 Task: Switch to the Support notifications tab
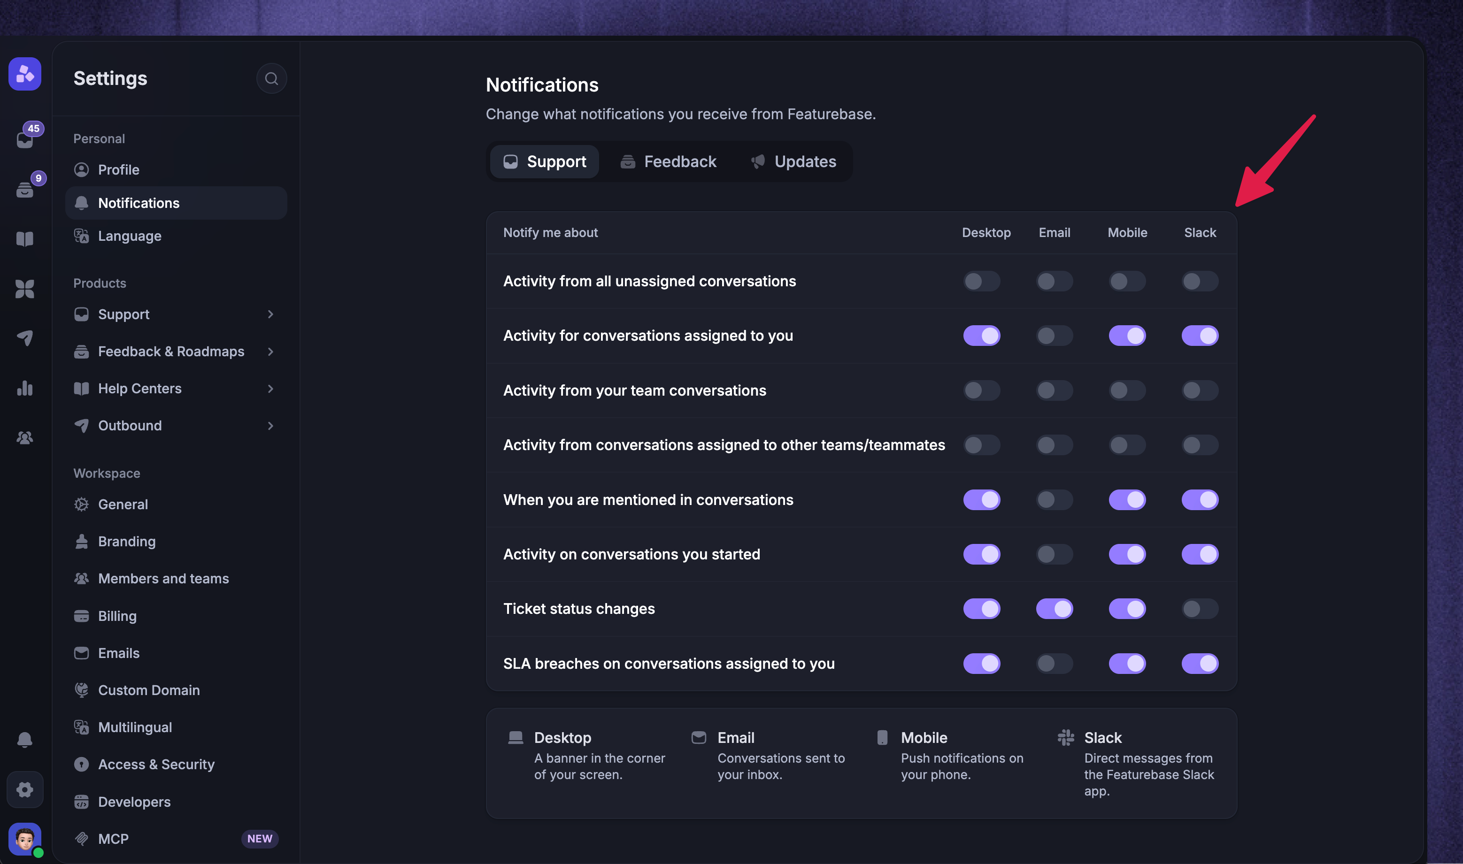point(544,161)
